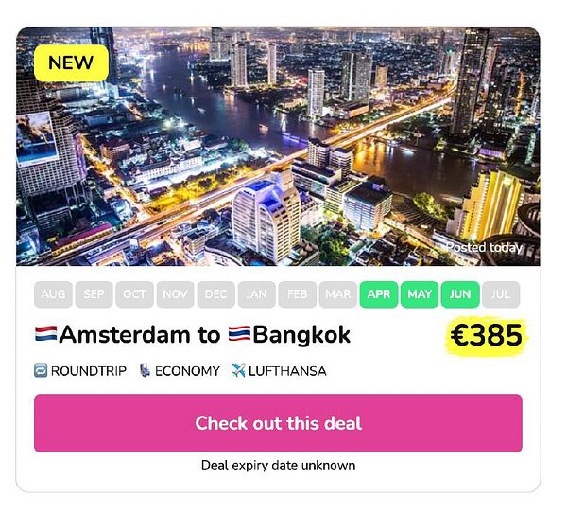Click the LUFTHANSA airline label
Viewport: 567px width, 514px height.
click(287, 371)
